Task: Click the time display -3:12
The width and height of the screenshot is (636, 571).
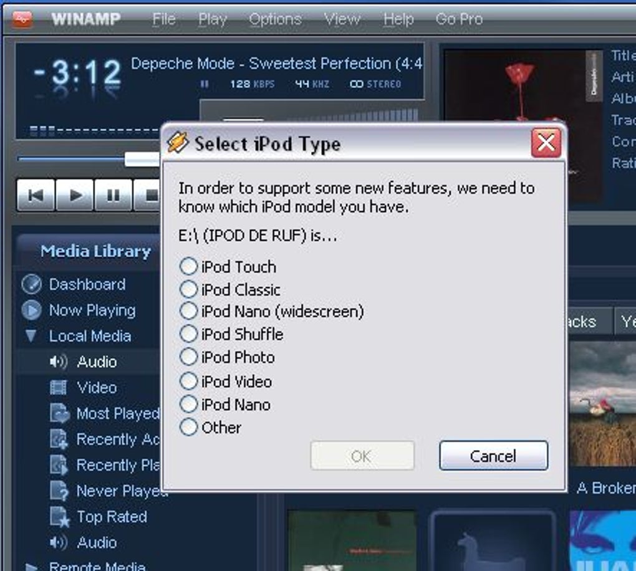Action: [x=77, y=73]
